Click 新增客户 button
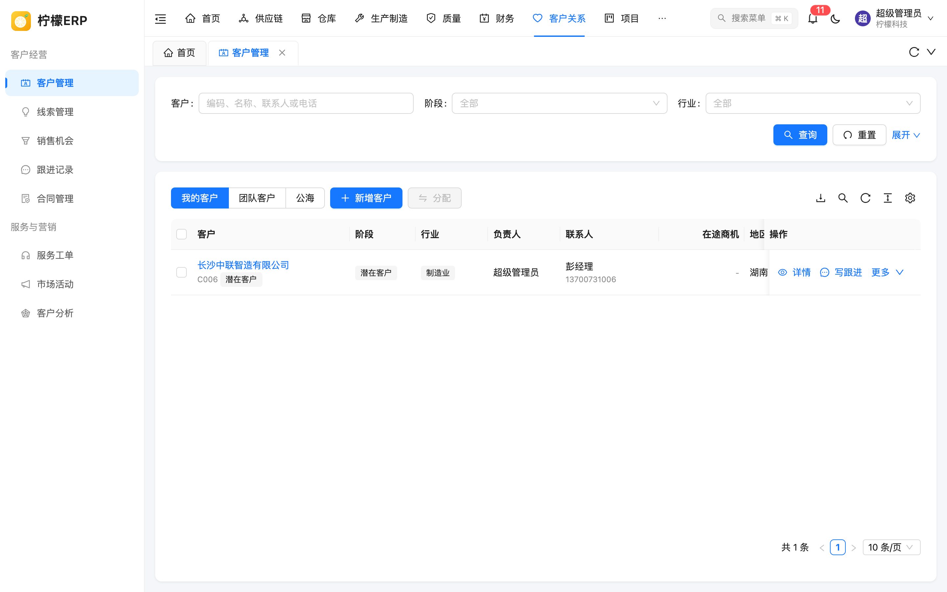The height and width of the screenshot is (592, 947). (366, 198)
